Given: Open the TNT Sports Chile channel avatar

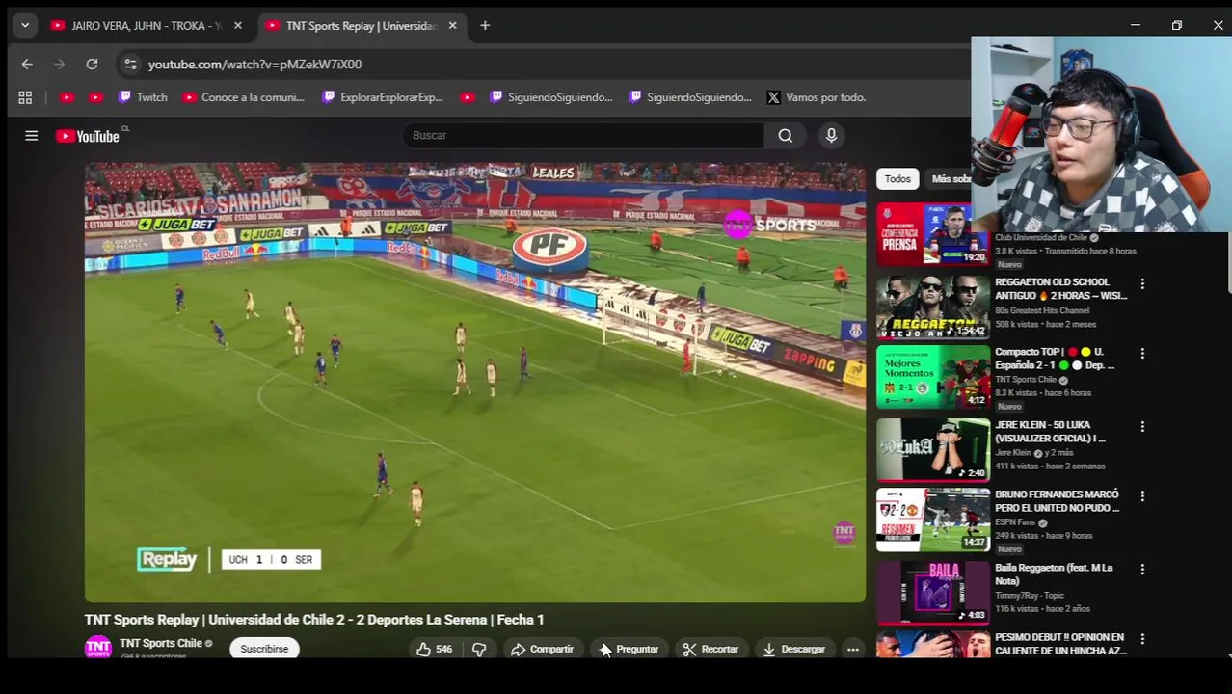Looking at the screenshot, I should pos(97,648).
